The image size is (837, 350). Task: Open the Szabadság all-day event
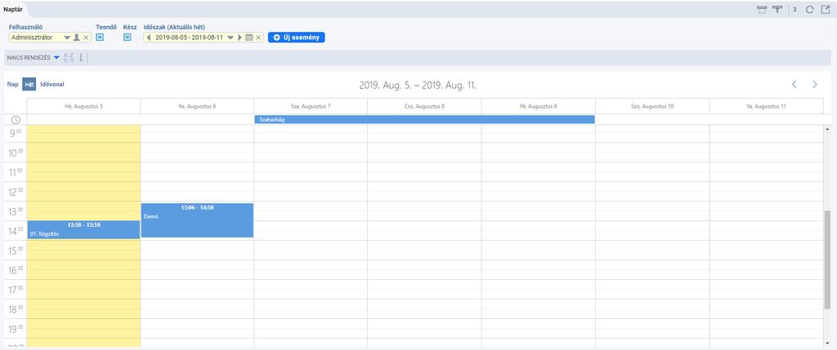coord(424,119)
